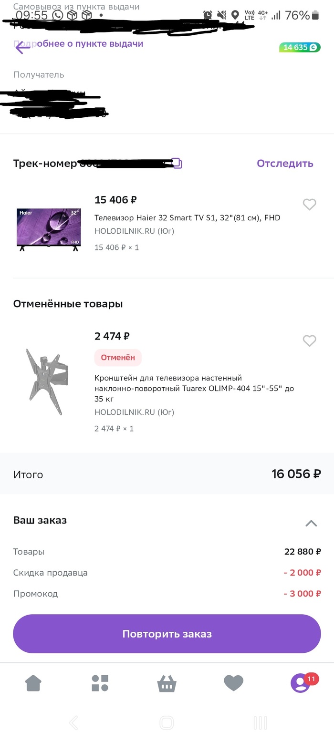Image resolution: width=334 pixels, height=742 pixels.
Task: Open the Haier TV thumbnail
Action: point(48,229)
